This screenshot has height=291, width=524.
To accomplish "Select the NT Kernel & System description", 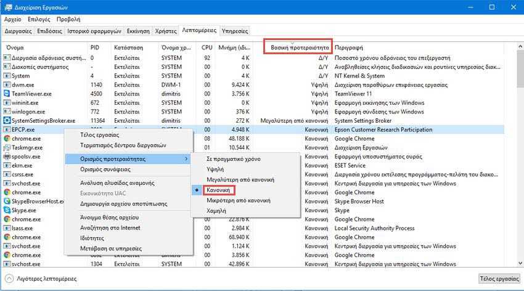I will click(x=359, y=76).
